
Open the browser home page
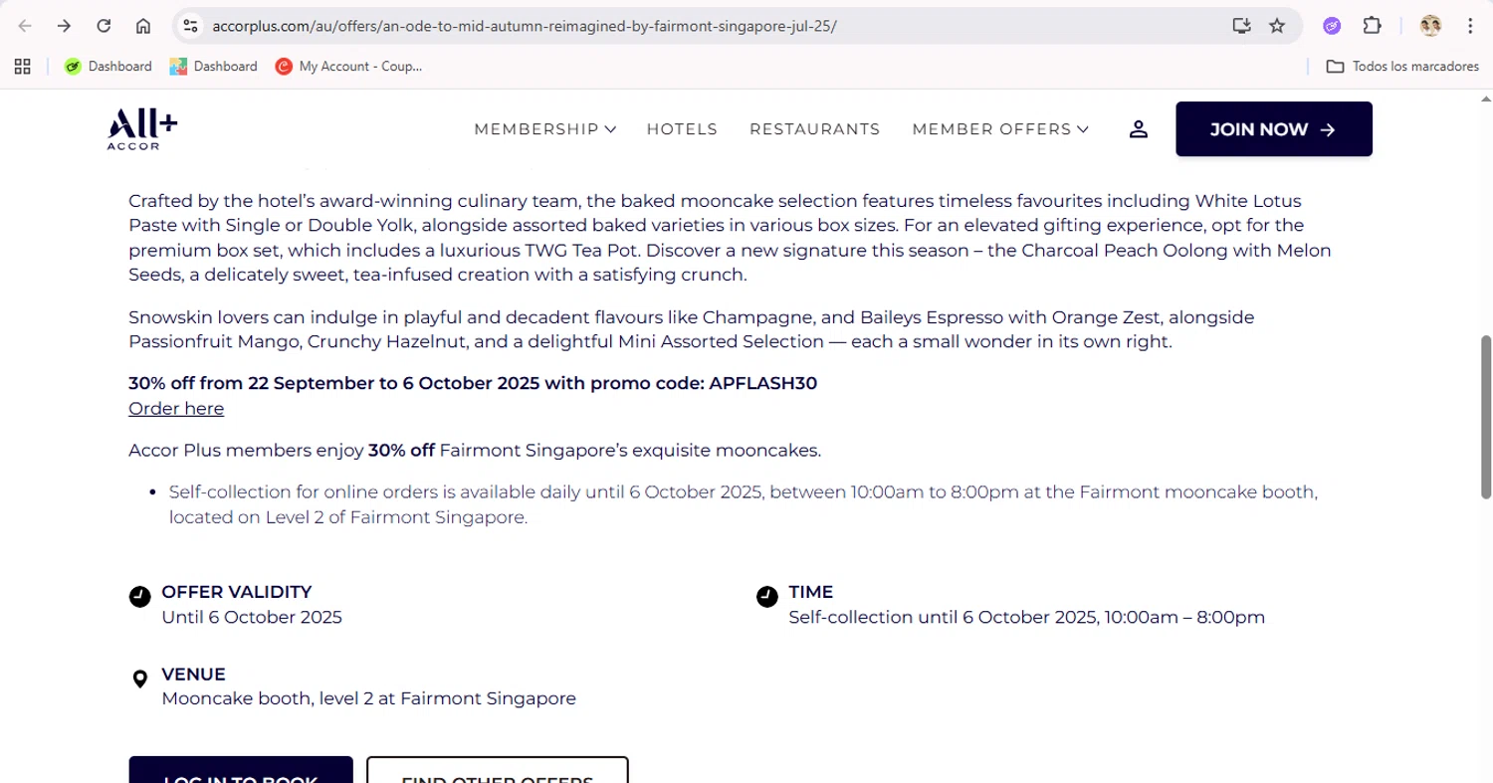(x=143, y=26)
